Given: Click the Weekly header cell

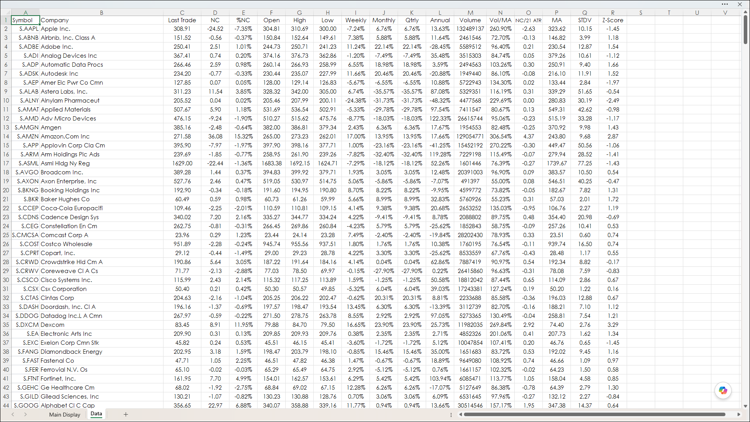Looking at the screenshot, I should [x=355, y=20].
